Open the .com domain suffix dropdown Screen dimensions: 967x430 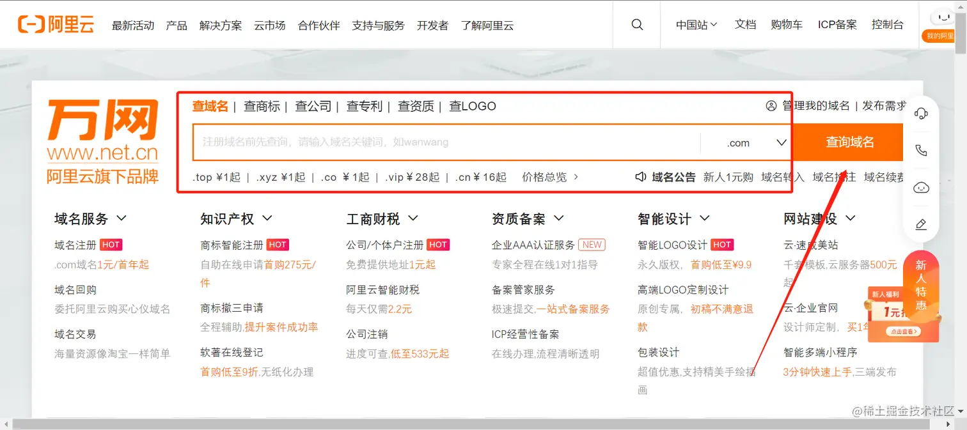click(x=747, y=142)
